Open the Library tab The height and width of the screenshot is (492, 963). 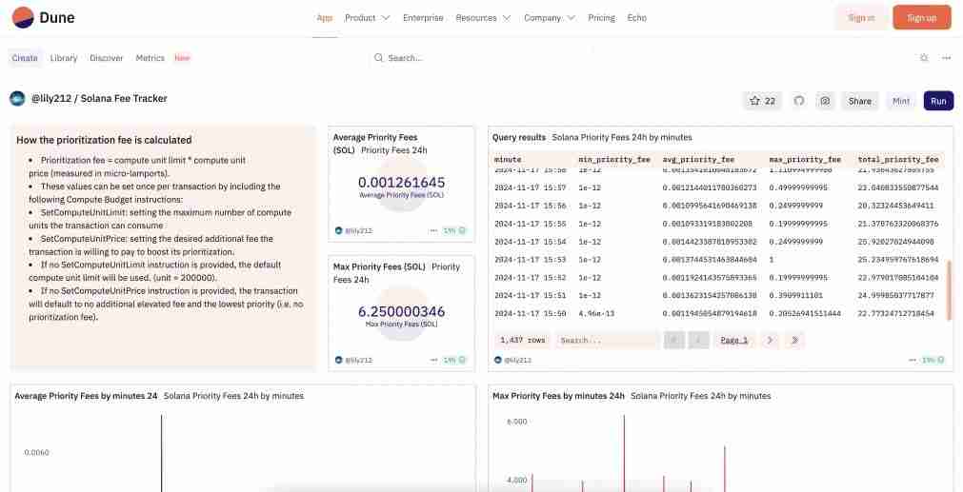point(64,58)
